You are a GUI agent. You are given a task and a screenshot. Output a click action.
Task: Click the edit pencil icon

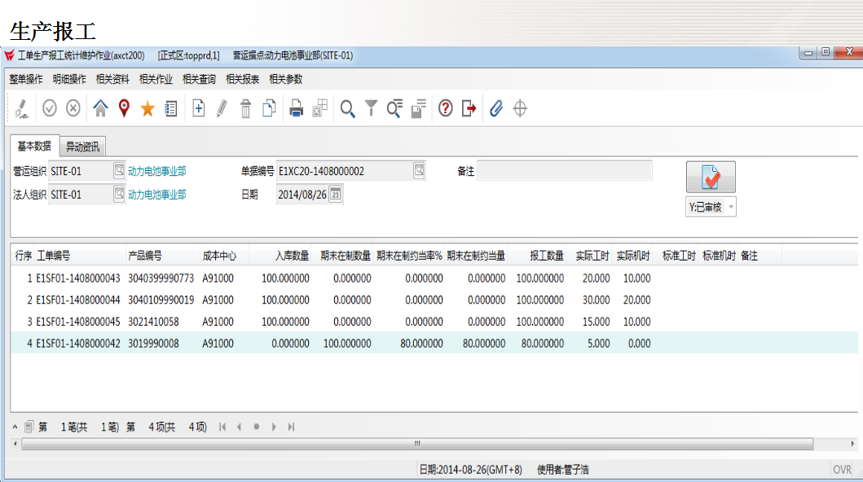click(222, 108)
